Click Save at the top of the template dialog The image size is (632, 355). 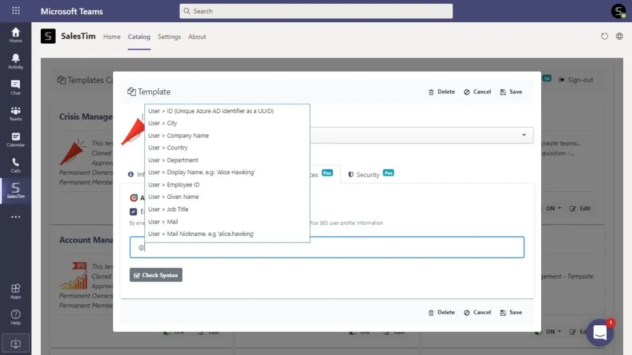coord(511,92)
